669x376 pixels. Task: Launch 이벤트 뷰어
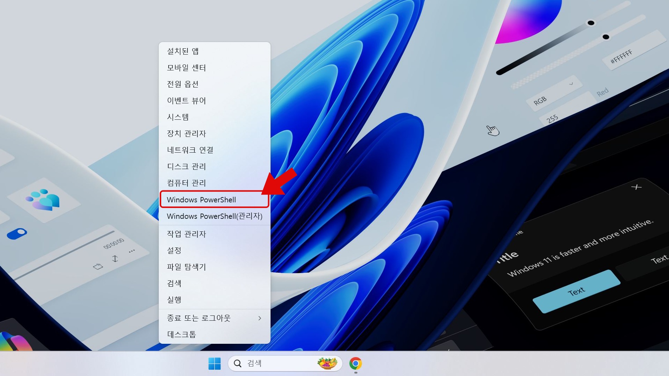186,100
